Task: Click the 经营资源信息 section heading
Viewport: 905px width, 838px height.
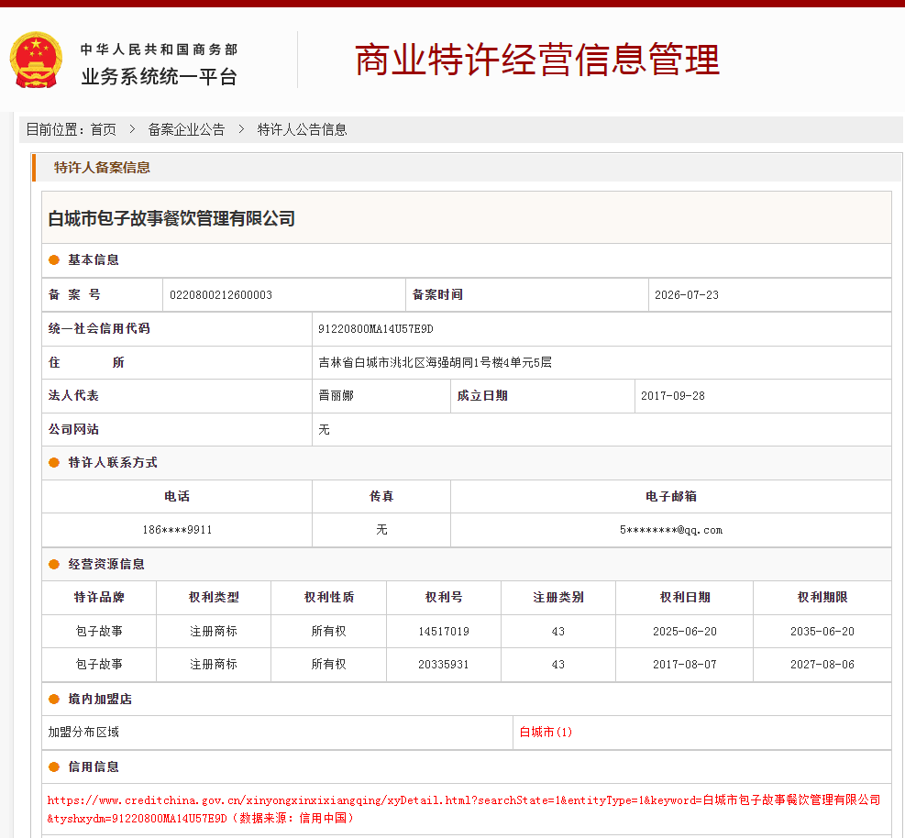Action: pyautogui.click(x=106, y=564)
